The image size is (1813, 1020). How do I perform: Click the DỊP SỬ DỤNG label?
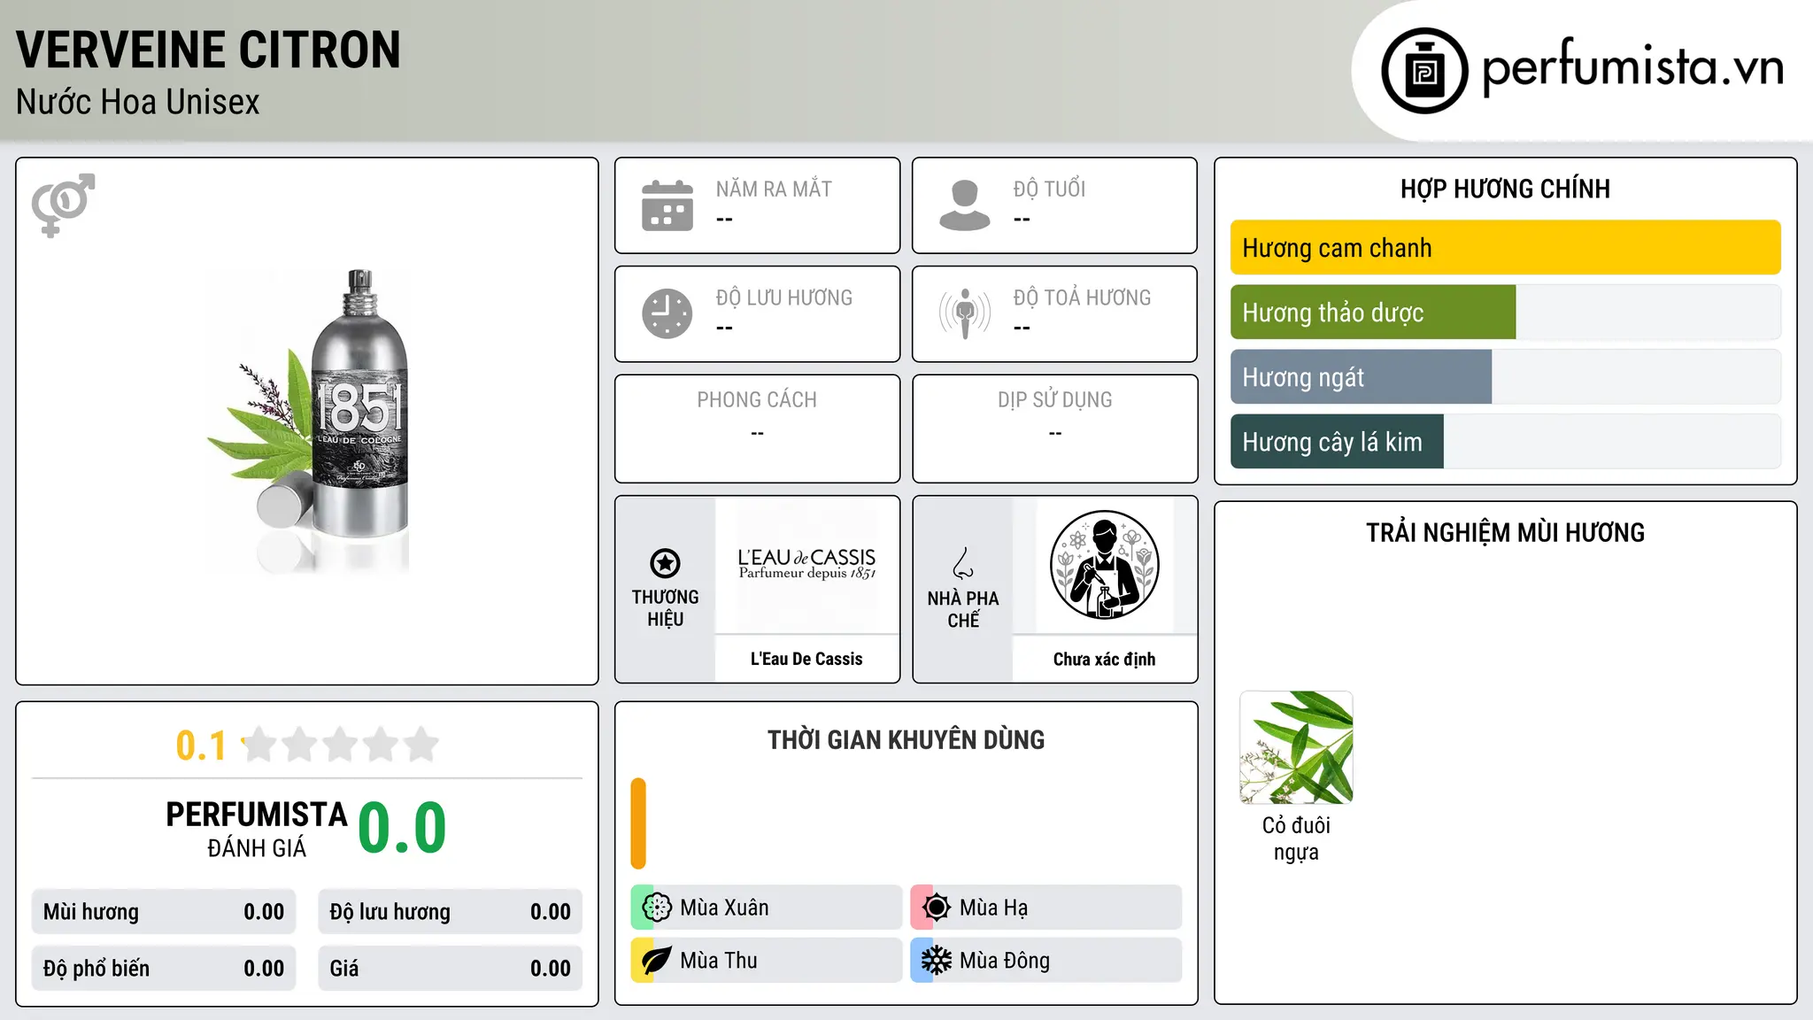click(x=1054, y=400)
